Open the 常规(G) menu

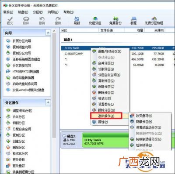[x=8, y=12]
